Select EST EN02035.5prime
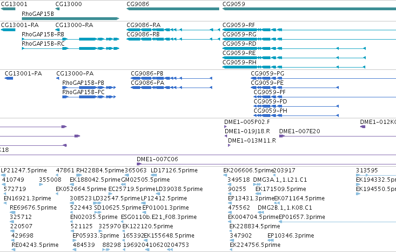396x252 pixels. click(x=94, y=217)
